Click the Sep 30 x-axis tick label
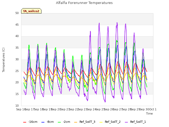This screenshot has width=169, height=127. tap(144, 109)
